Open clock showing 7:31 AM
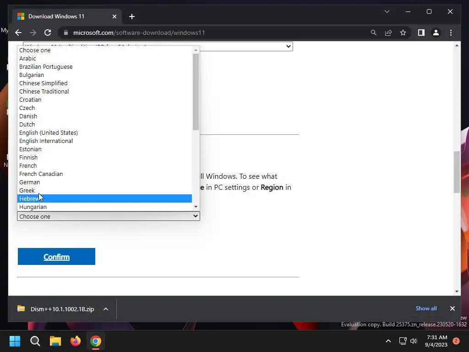Viewport: 469px width, 352px height. (x=436, y=341)
